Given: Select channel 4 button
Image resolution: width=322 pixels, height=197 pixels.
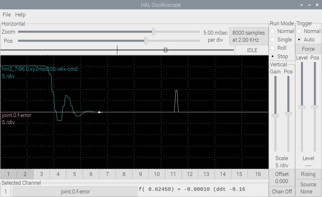Looking at the screenshot, I should 58,174.
